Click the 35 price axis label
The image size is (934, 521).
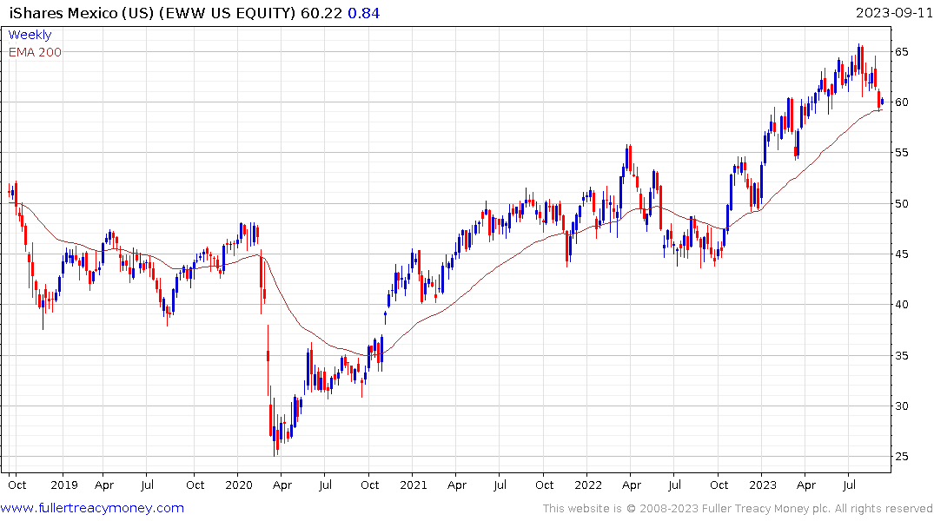(x=901, y=355)
